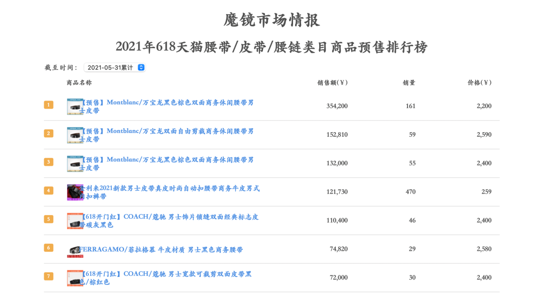Click the rank 7 COACH belt thumbnail
The height and width of the screenshot is (297, 542).
point(75,278)
